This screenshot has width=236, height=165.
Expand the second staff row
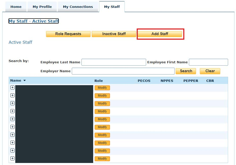(x=12, y=95)
